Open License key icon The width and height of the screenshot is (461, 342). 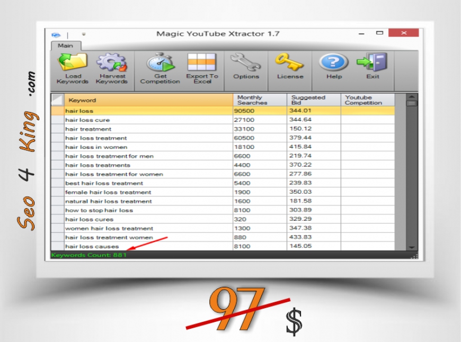289,62
